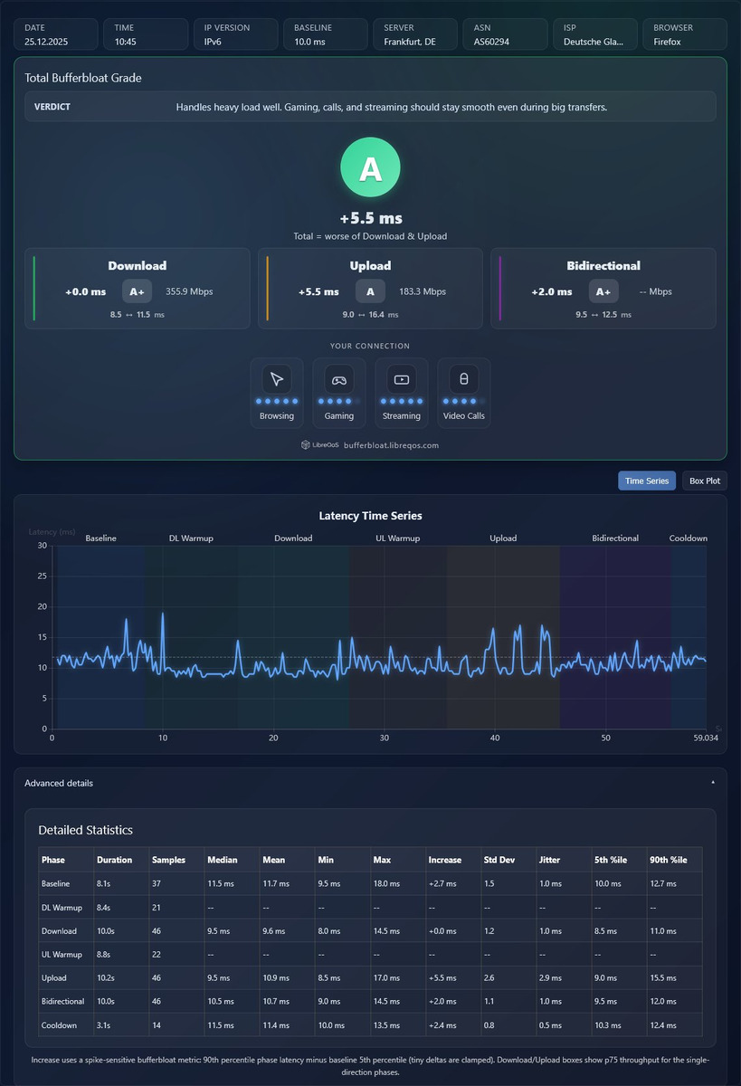The width and height of the screenshot is (741, 1086).
Task: Click the Upload results card
Action: (x=370, y=289)
